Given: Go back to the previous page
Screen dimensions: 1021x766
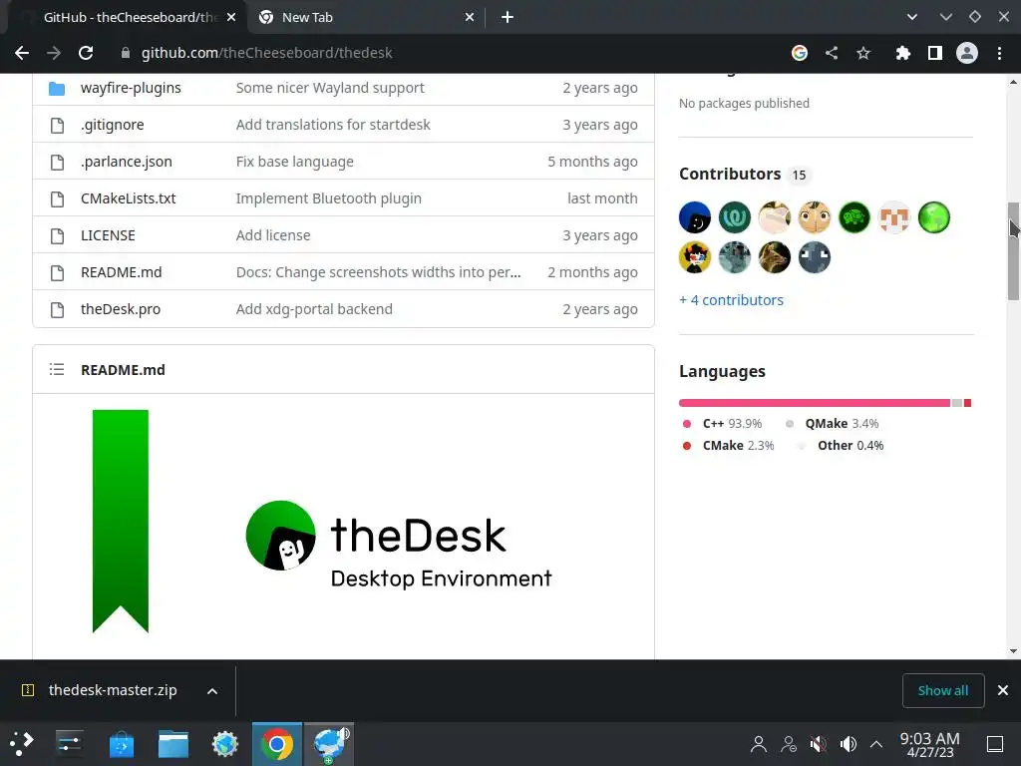Looking at the screenshot, I should tap(22, 53).
